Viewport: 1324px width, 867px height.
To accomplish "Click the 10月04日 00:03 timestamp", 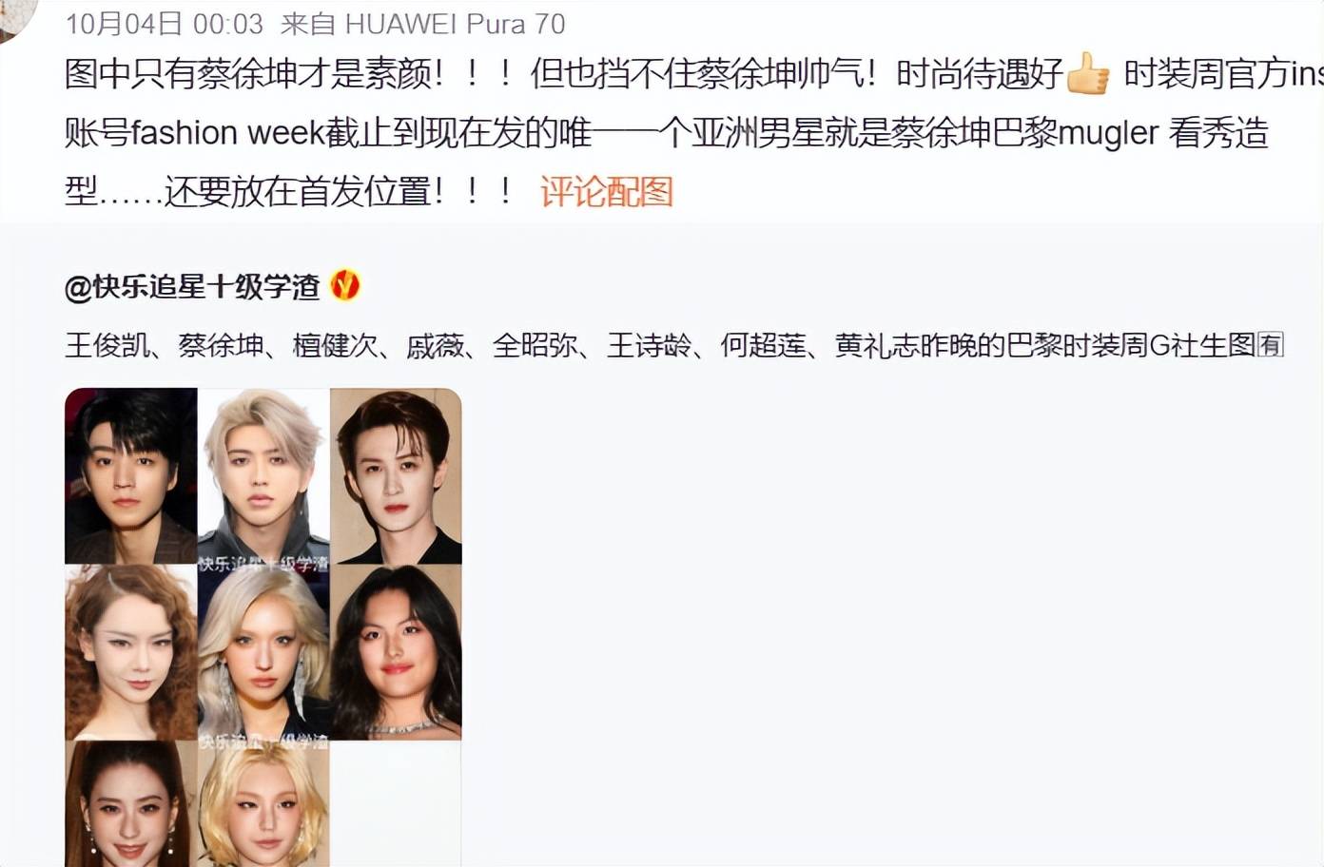I will point(164,23).
